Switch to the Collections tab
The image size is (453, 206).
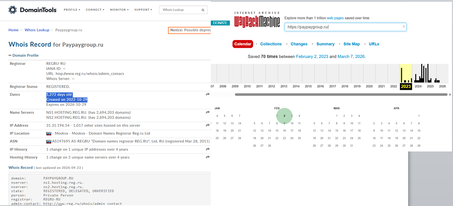[x=271, y=44]
